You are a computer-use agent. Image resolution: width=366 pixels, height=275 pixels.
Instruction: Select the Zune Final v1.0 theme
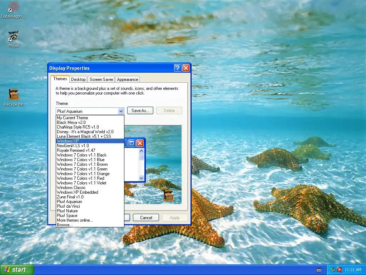[90, 197]
